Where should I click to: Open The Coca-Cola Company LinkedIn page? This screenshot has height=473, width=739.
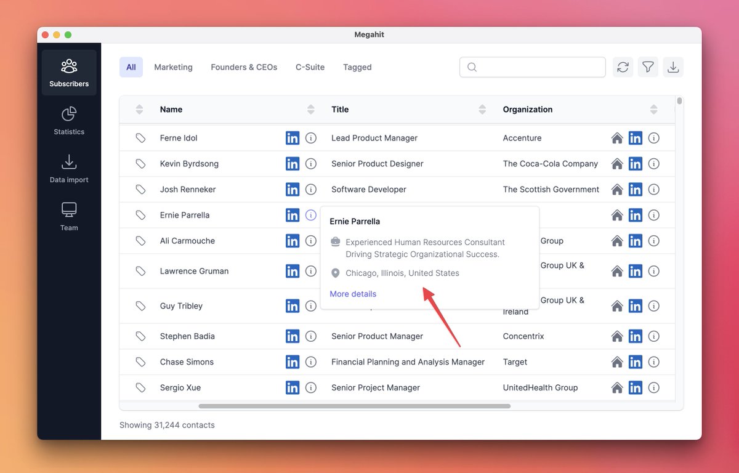tap(636, 164)
